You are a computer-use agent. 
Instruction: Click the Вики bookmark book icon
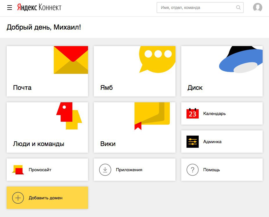[x=152, y=116]
